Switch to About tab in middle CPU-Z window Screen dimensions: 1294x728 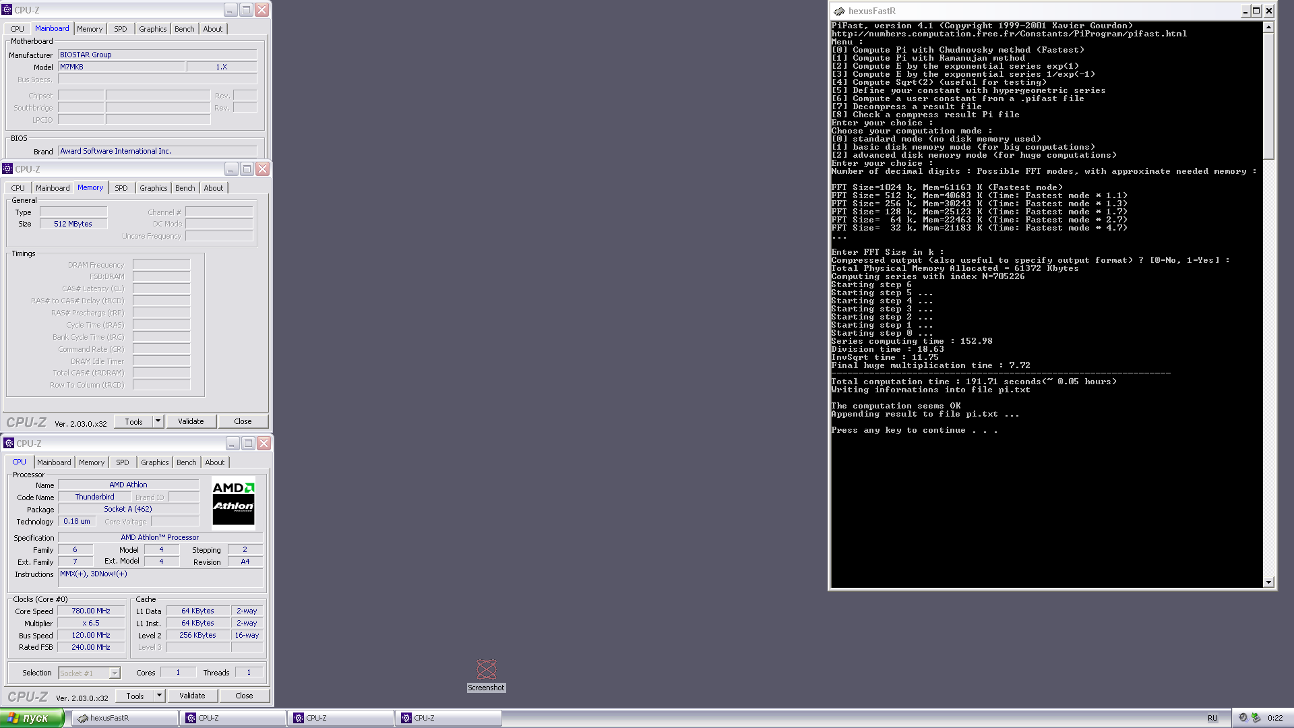(214, 188)
